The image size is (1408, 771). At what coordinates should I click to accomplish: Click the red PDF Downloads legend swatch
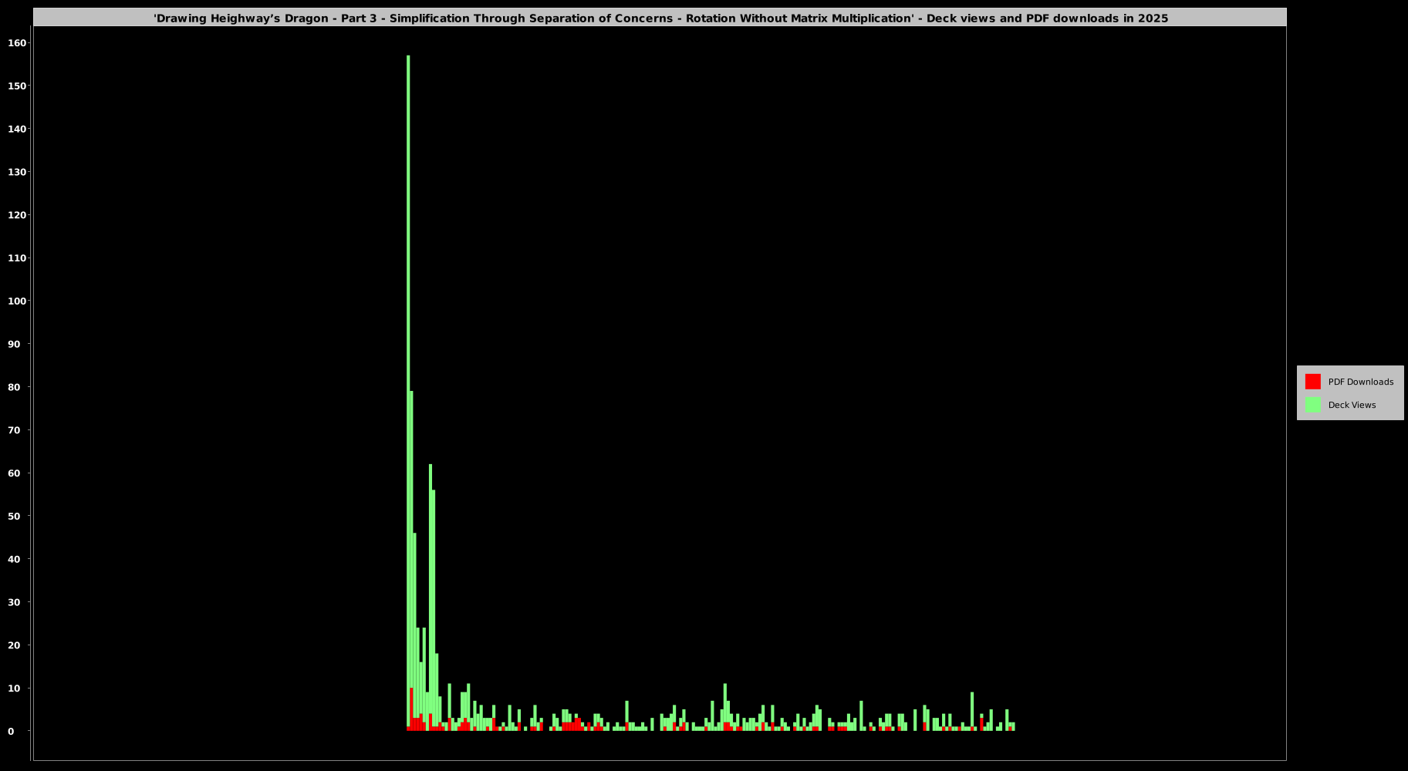1312,382
